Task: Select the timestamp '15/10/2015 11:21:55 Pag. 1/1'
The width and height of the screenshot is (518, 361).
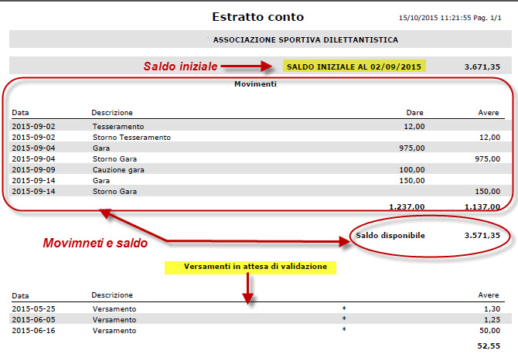Action: (450, 18)
